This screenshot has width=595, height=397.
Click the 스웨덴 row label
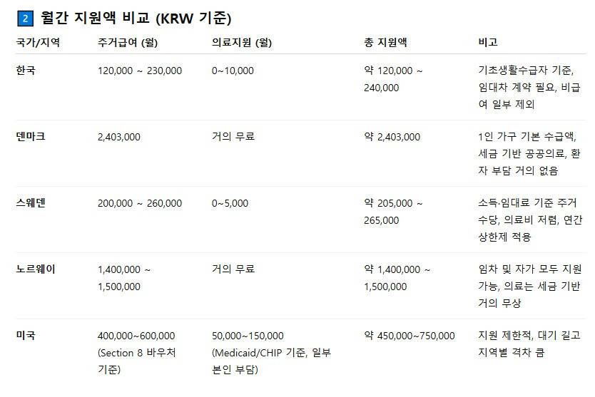(30, 203)
